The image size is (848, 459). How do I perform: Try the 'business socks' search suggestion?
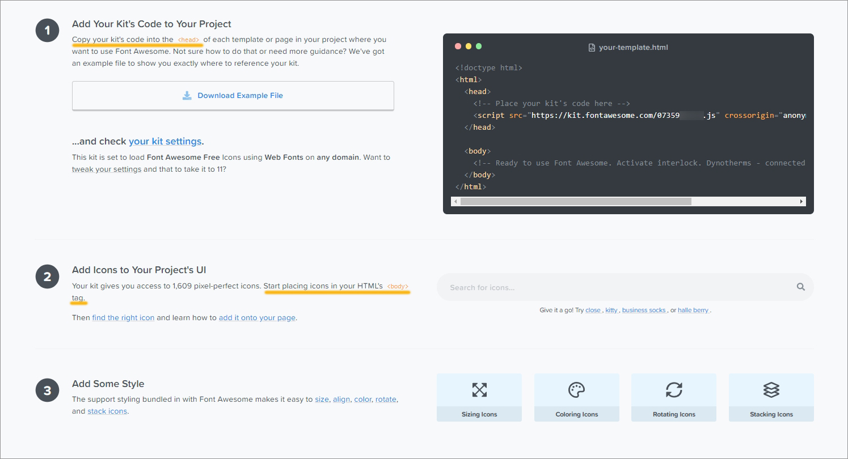point(644,311)
